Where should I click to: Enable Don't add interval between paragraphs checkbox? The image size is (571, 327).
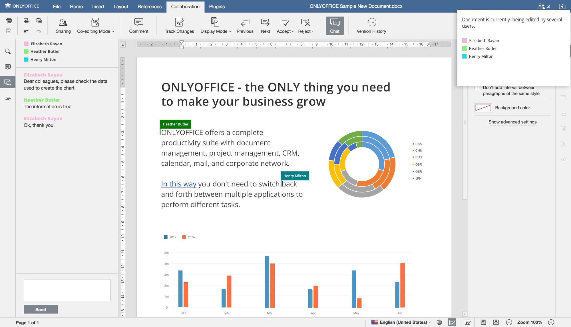[x=477, y=87]
